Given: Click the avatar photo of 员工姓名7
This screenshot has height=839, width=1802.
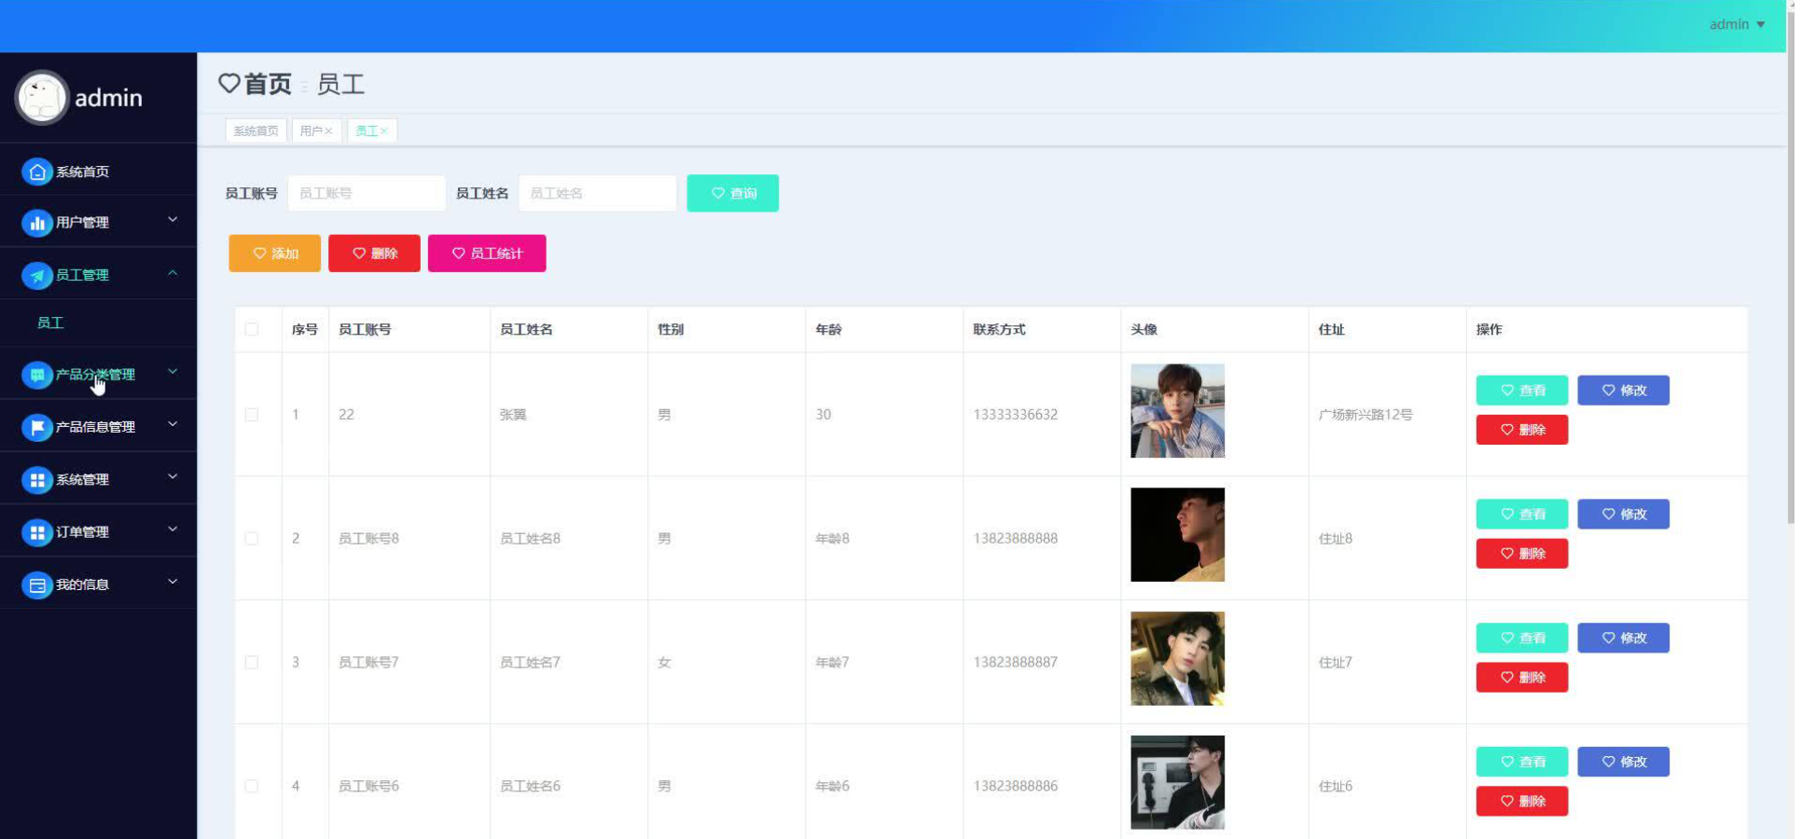Looking at the screenshot, I should [1178, 659].
